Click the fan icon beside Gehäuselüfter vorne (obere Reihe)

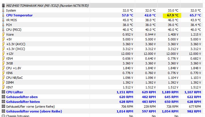[x=3, y=111]
